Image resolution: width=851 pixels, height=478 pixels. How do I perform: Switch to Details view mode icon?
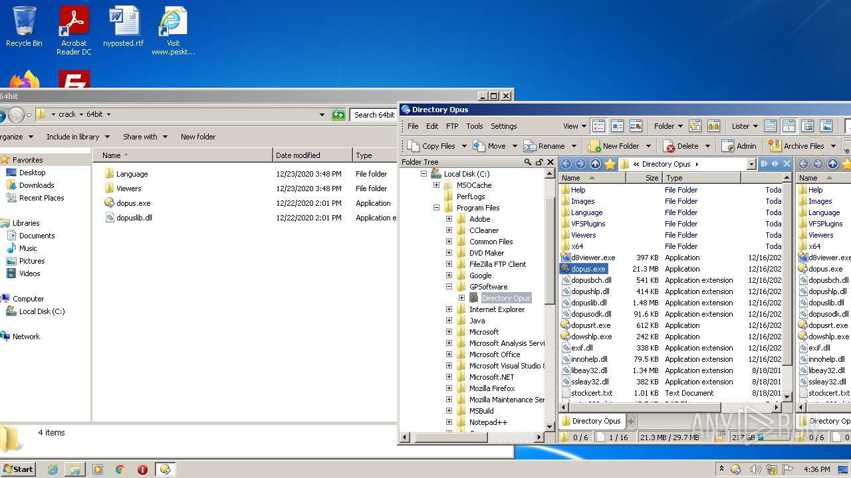point(598,125)
